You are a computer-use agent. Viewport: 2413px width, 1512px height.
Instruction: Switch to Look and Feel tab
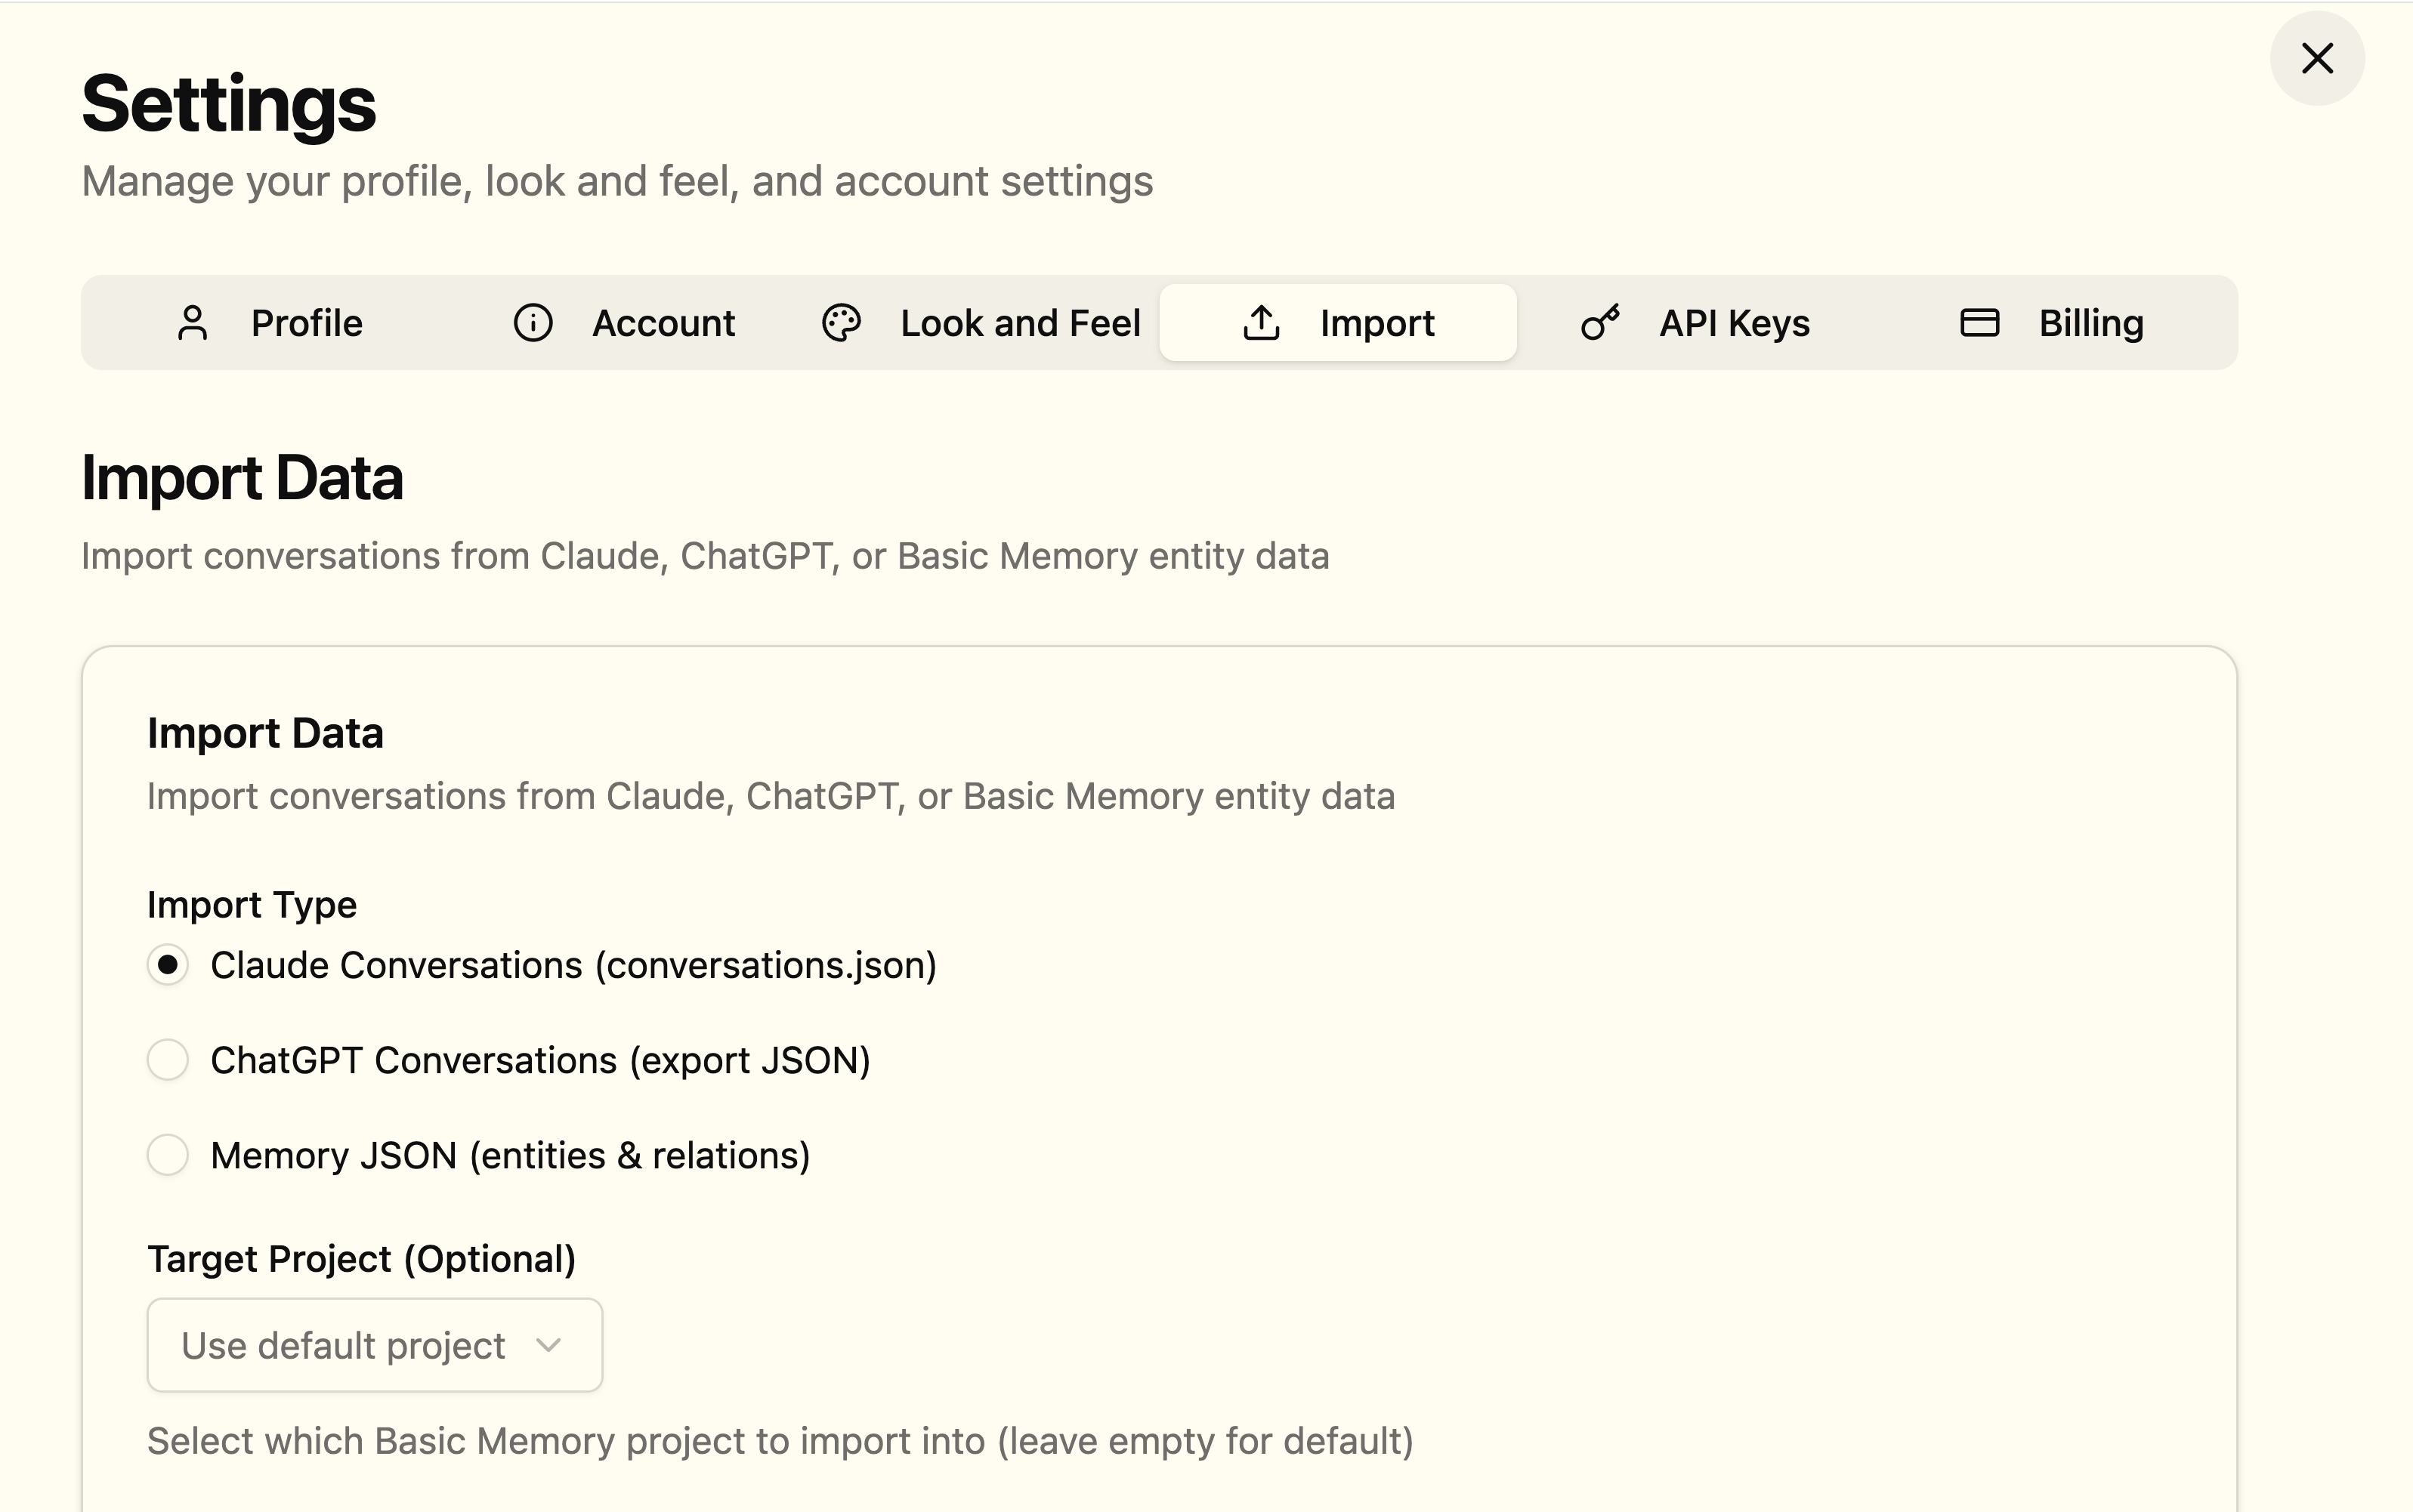click(1019, 323)
